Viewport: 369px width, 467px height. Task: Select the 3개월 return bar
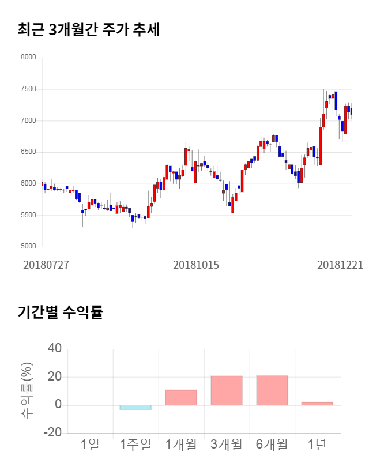coord(227,390)
